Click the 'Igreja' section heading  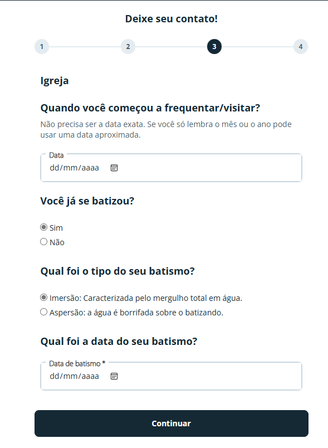(55, 81)
